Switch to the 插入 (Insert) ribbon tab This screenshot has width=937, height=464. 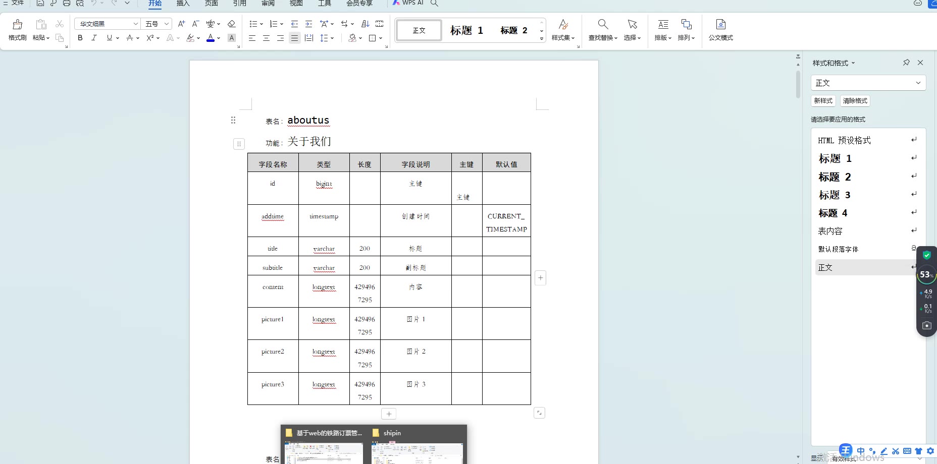[x=183, y=4]
